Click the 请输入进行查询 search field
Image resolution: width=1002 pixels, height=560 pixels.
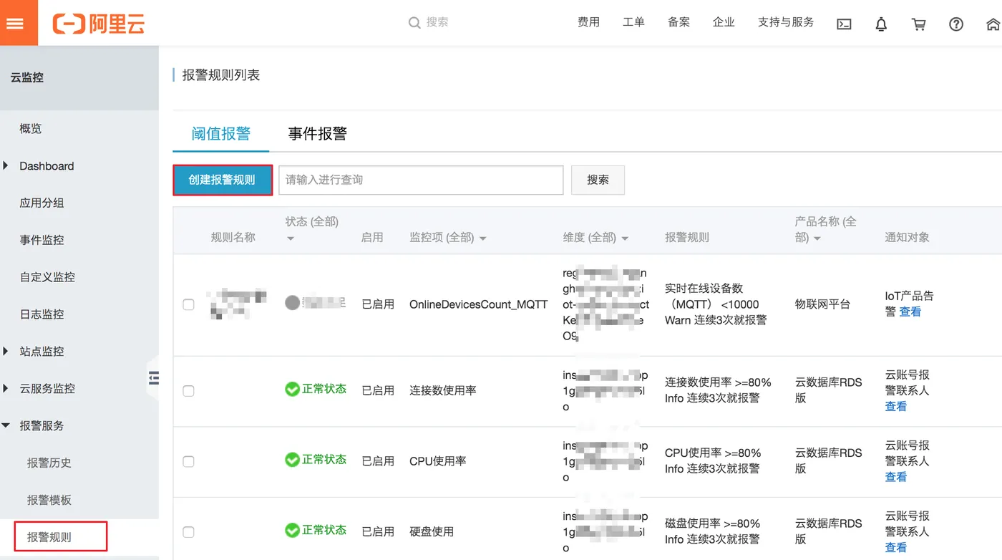pyautogui.click(x=421, y=180)
